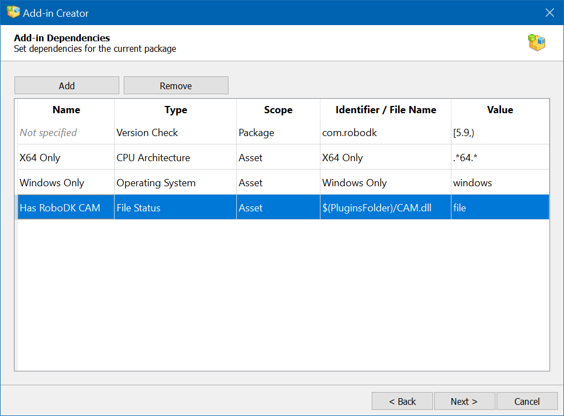
Task: Click the '.*64.*' value cell
Action: (x=500, y=157)
